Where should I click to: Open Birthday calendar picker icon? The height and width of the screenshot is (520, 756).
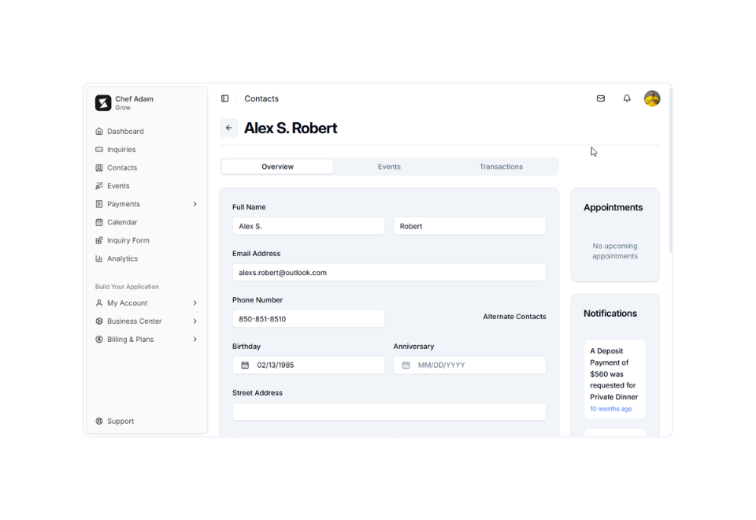point(245,365)
